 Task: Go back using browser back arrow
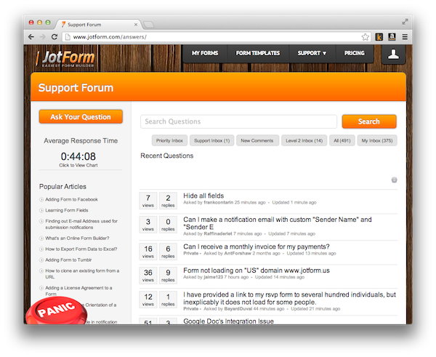pyautogui.click(x=31, y=37)
